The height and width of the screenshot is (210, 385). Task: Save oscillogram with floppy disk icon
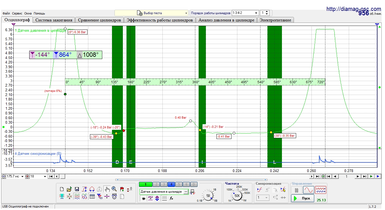pyautogui.click(x=77, y=190)
